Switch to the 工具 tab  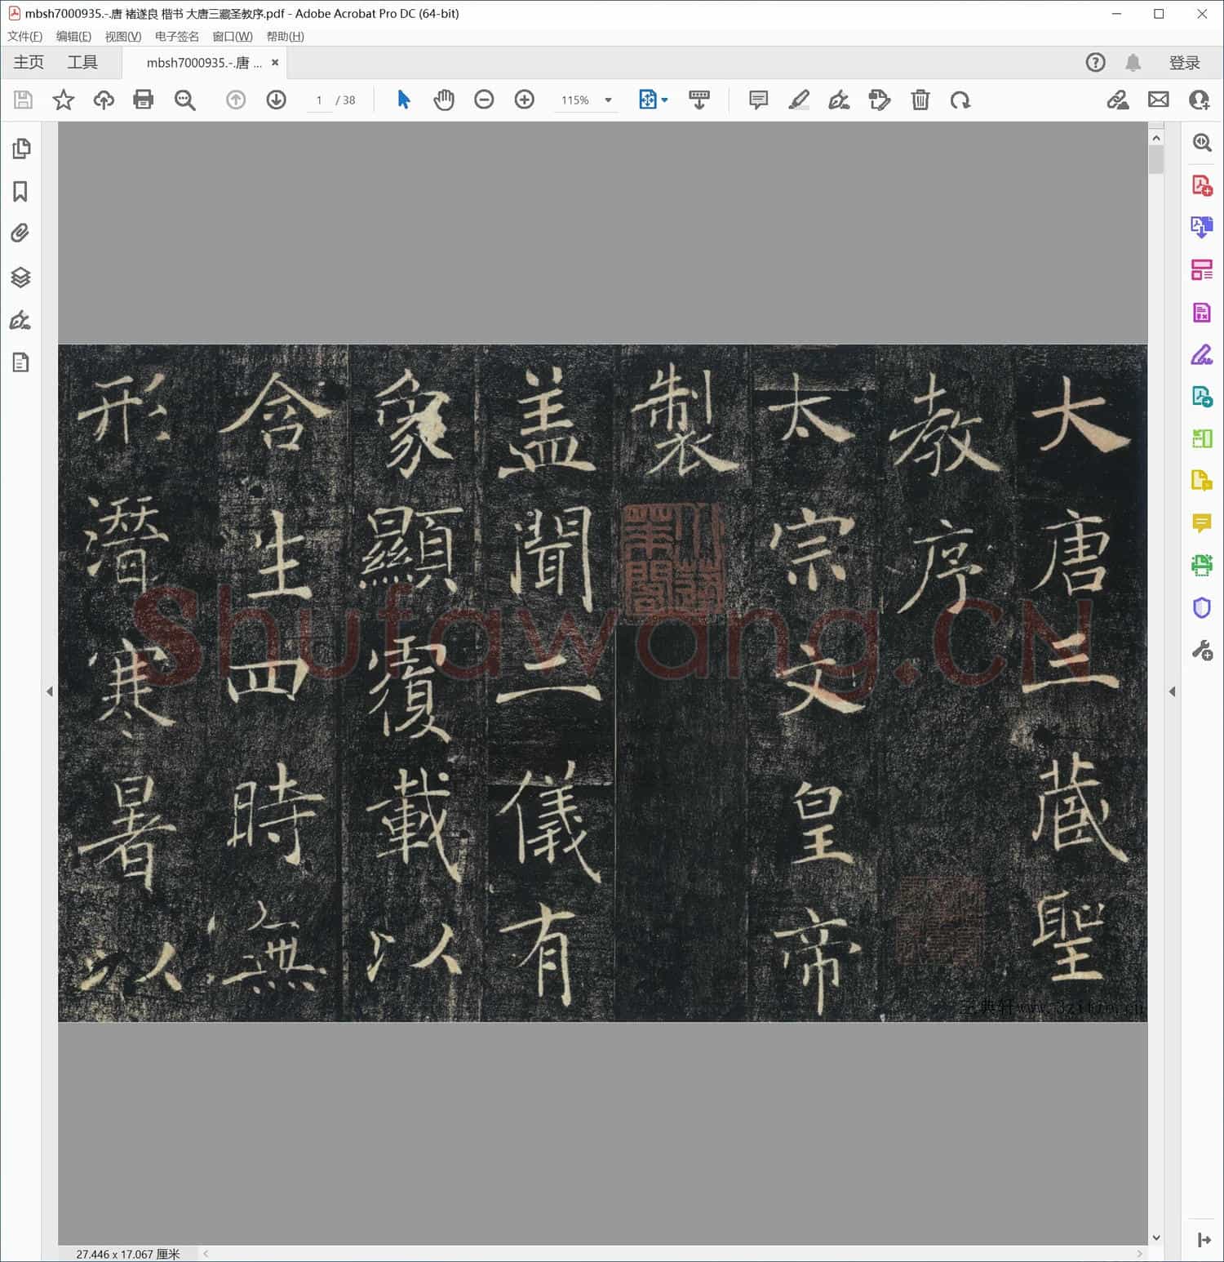click(x=82, y=63)
